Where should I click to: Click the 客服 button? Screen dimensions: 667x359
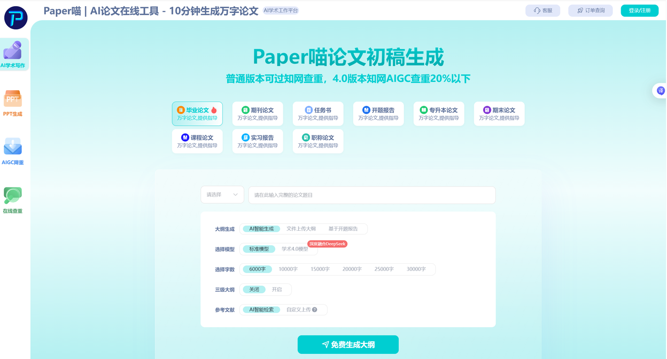pos(543,10)
